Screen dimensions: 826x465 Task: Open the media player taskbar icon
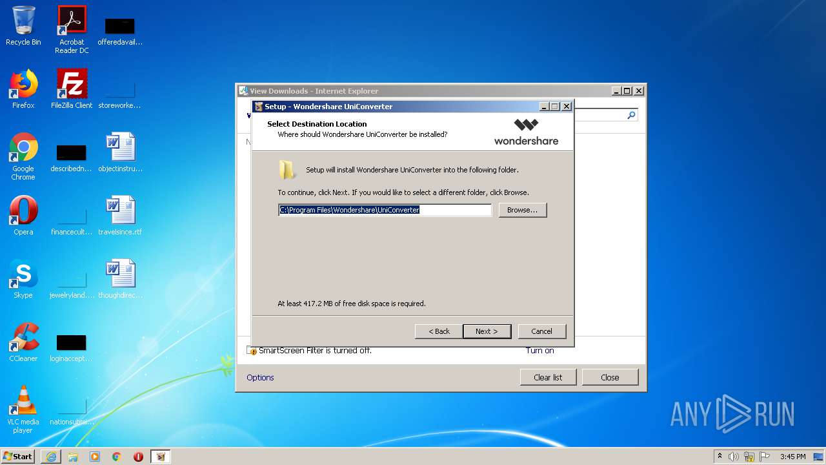(95, 457)
